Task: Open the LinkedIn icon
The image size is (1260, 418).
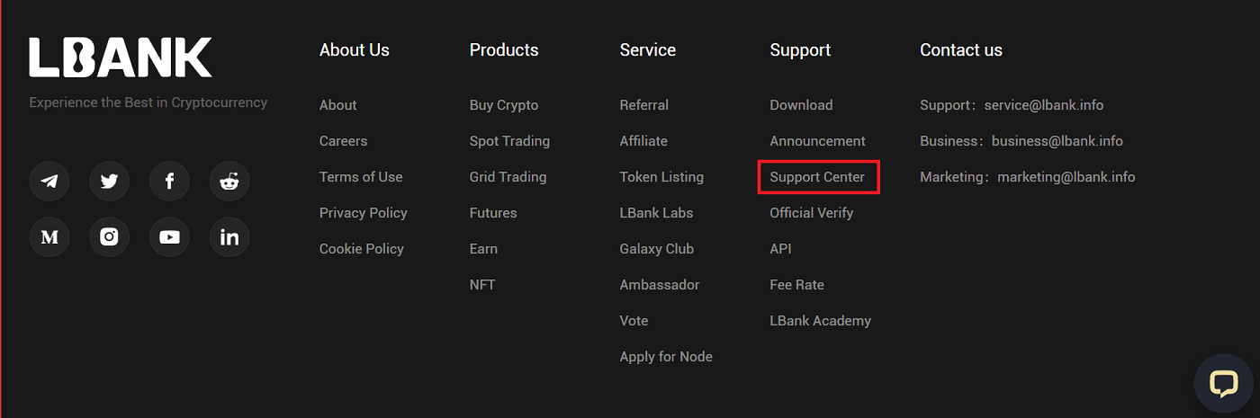Action: click(229, 237)
